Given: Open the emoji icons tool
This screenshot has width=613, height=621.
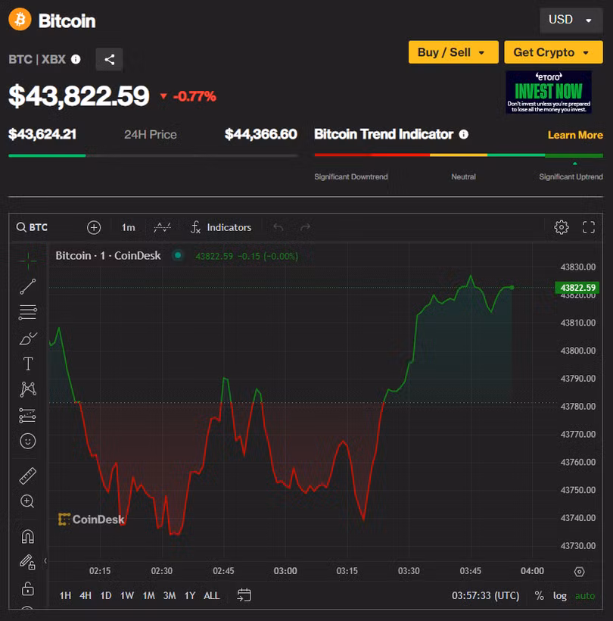Looking at the screenshot, I should 28,441.
